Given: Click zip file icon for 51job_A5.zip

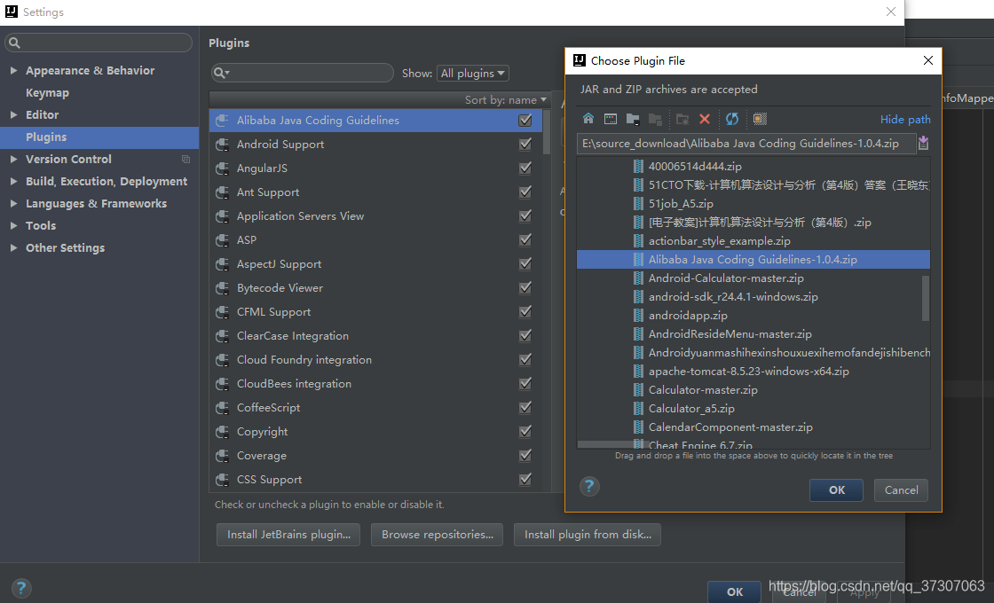Looking at the screenshot, I should [638, 203].
